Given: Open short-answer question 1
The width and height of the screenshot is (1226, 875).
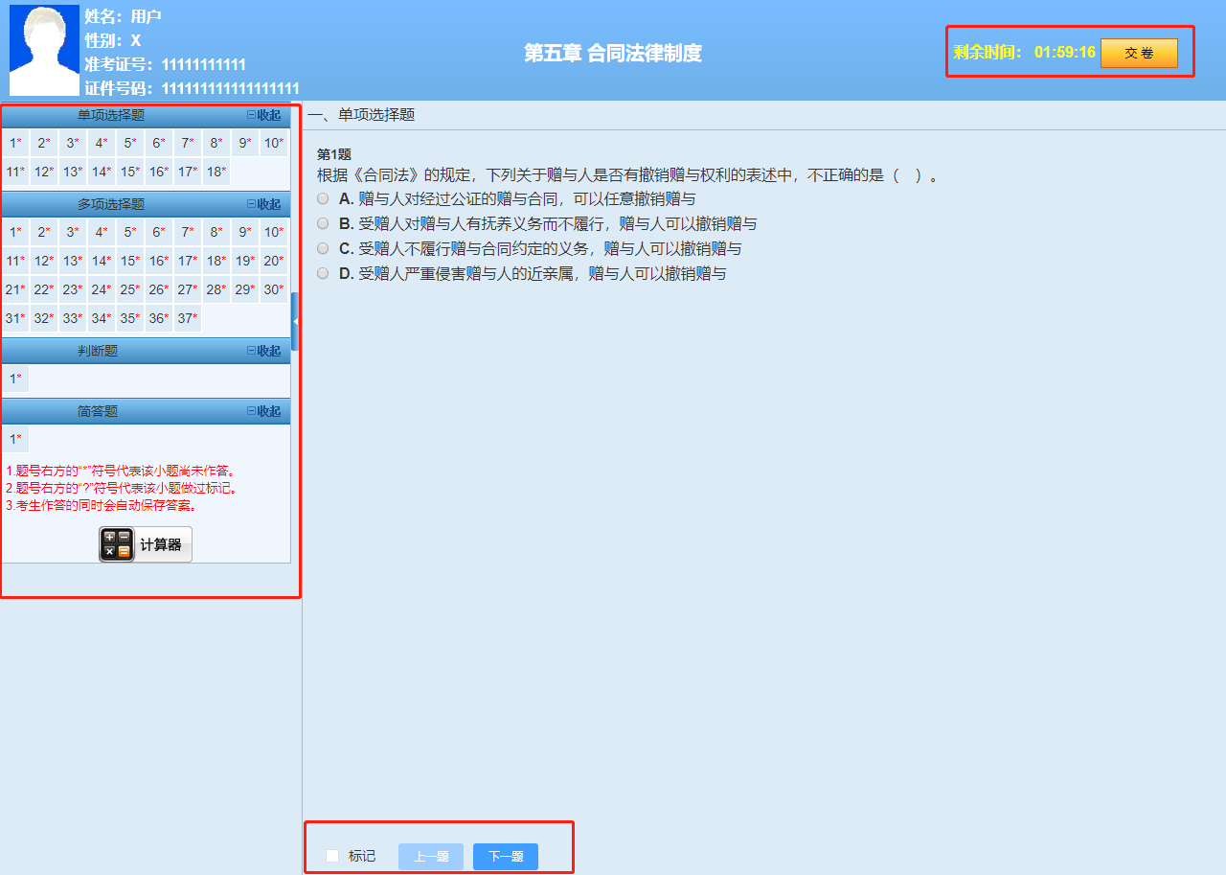Looking at the screenshot, I should pyautogui.click(x=14, y=439).
